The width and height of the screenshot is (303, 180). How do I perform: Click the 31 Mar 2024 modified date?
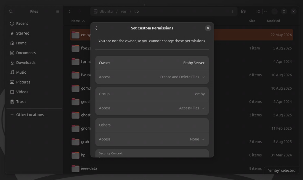(281, 155)
